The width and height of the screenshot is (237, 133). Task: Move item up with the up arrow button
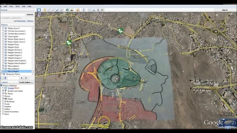point(21,78)
